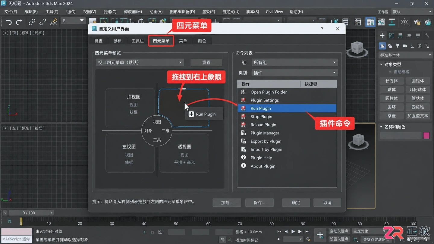The image size is (434, 244).
Task: Open the 组 所有组 dropdown
Action: [294, 62]
